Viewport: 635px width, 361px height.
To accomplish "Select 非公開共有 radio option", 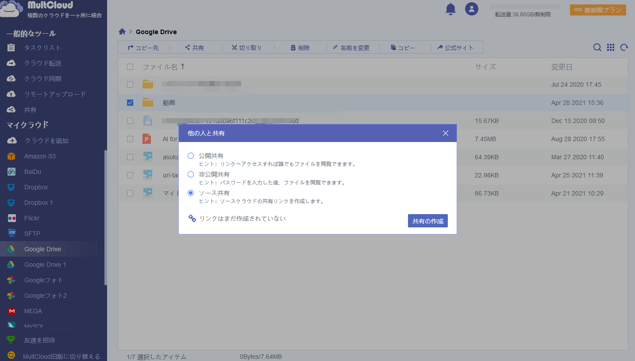I will 191,174.
